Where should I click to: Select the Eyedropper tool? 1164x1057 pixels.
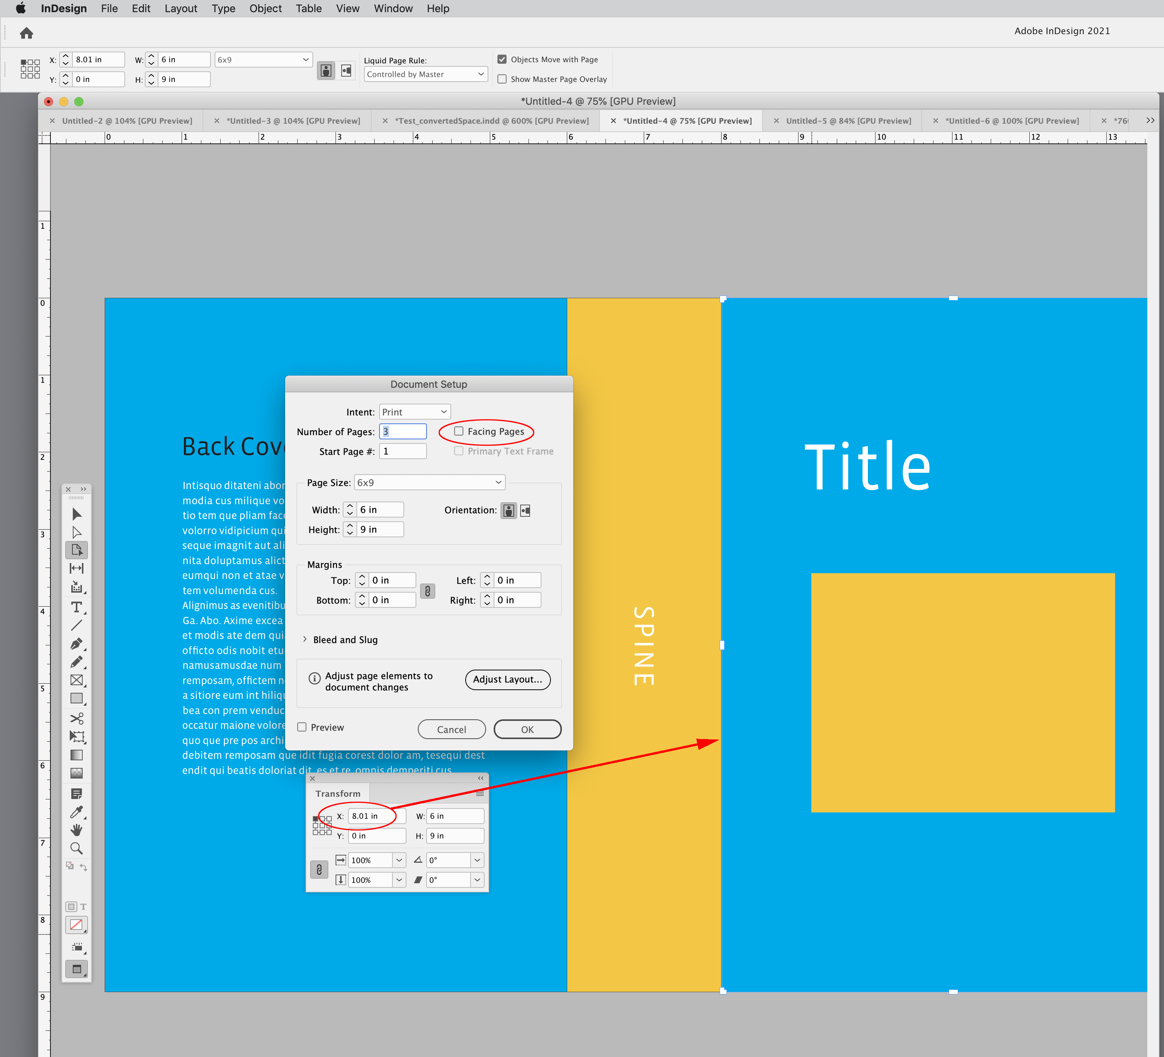77,812
